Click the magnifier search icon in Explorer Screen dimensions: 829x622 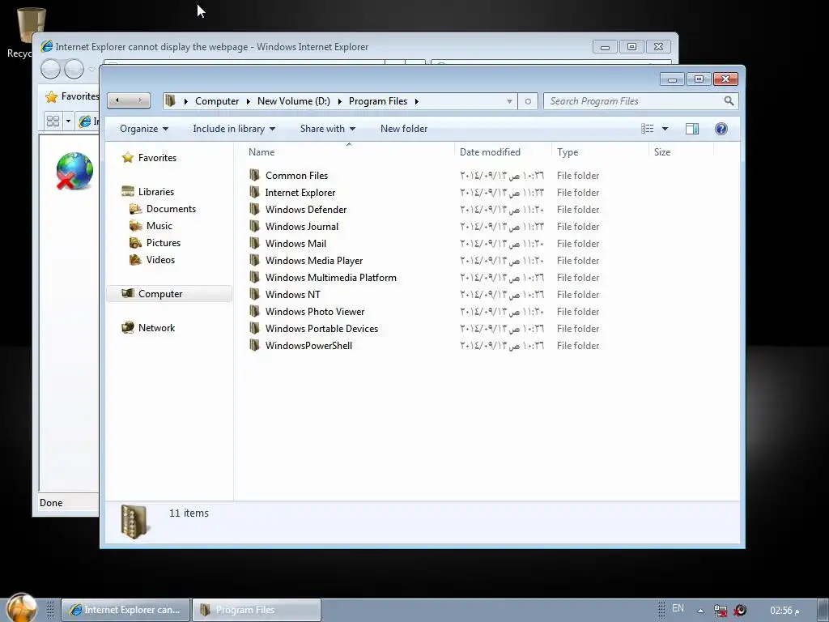click(x=729, y=100)
